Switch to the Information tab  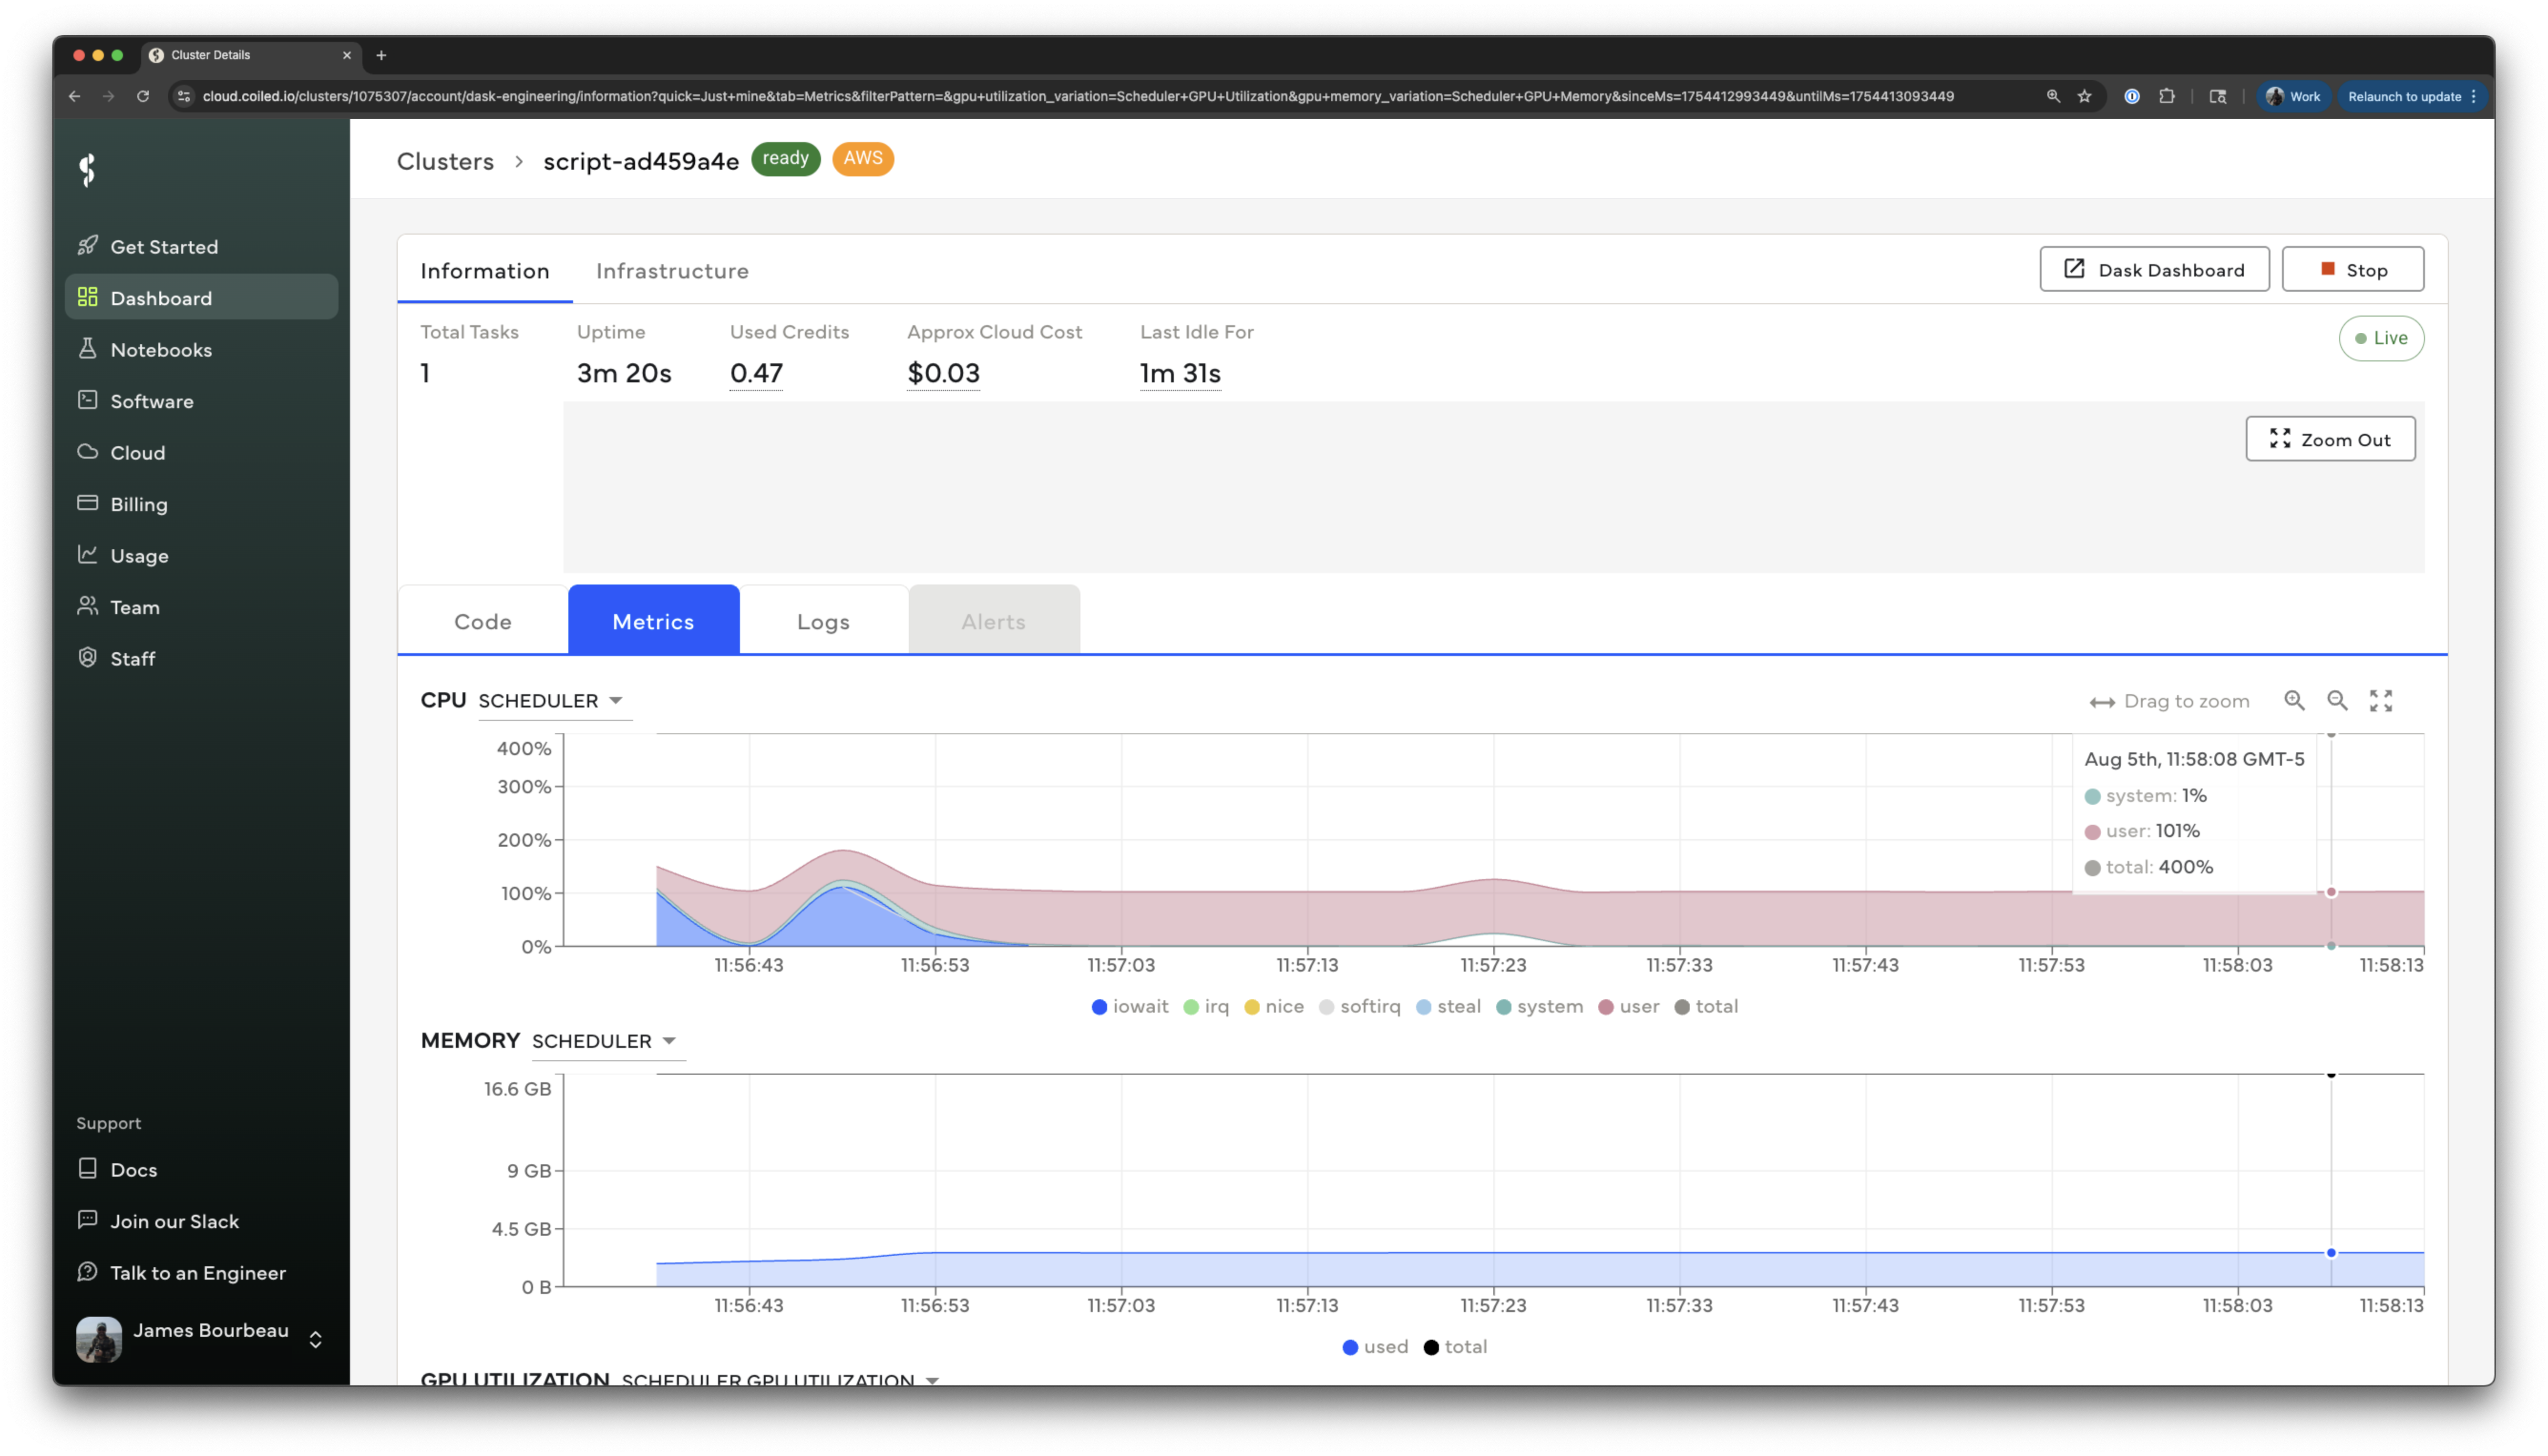tap(485, 270)
